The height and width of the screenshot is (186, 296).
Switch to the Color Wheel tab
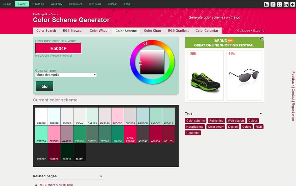(x=99, y=31)
